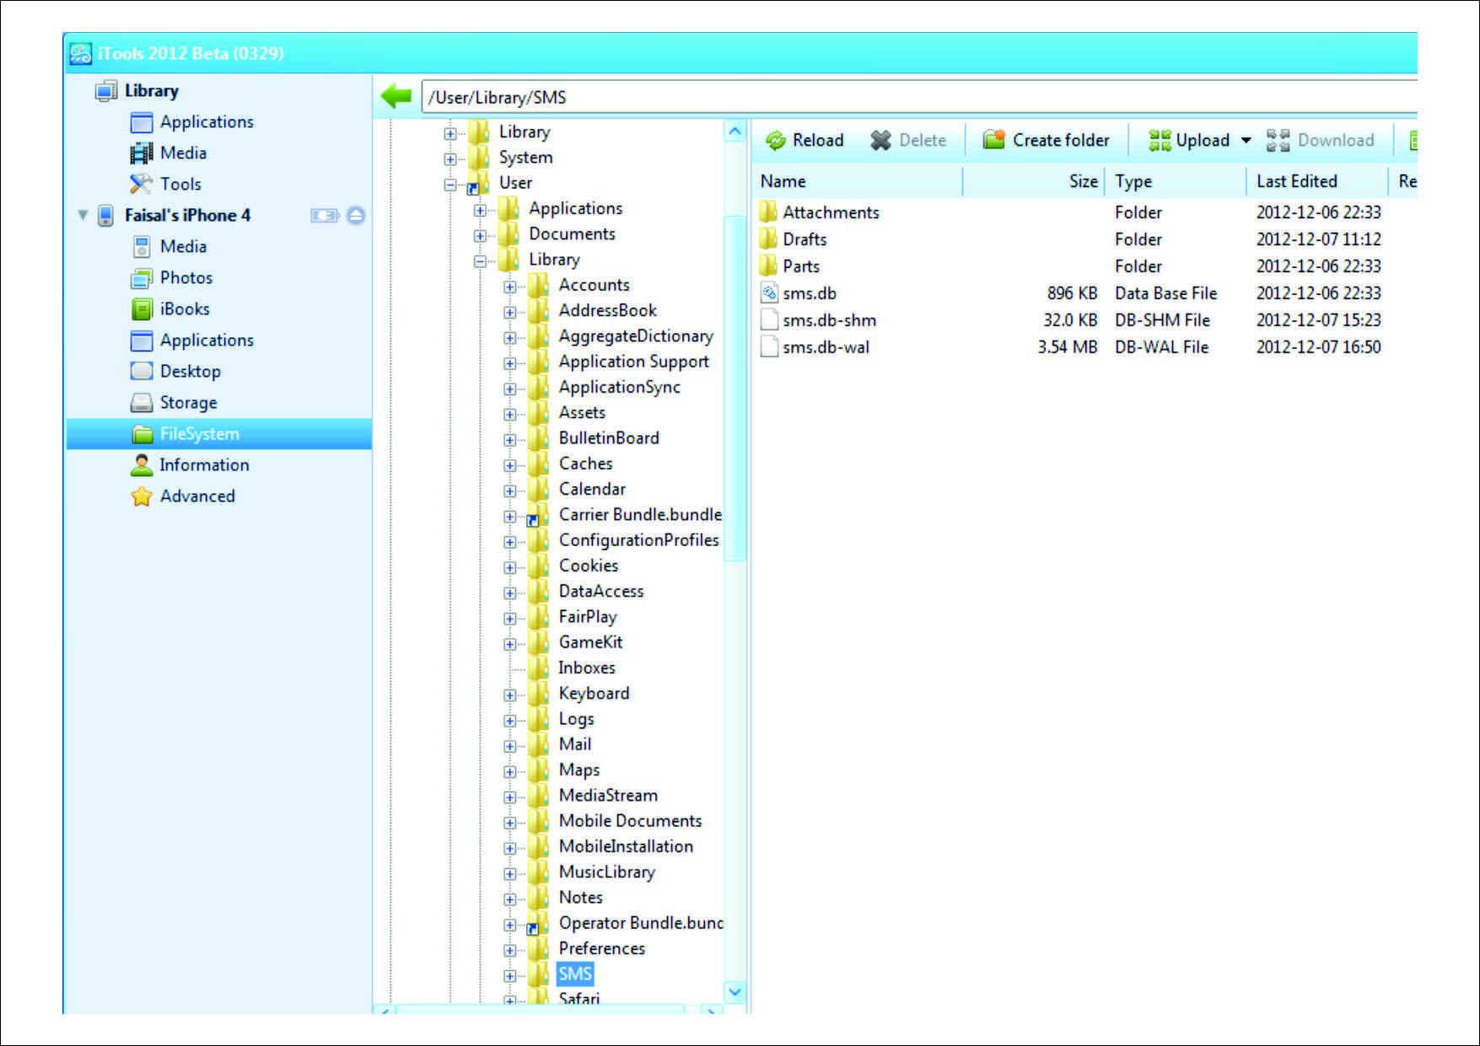Open Tools in the Library sidebar
This screenshot has width=1480, height=1046.
[180, 185]
